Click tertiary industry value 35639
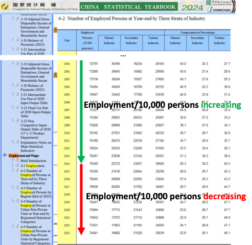This screenshot has height=245, width=252. coord(159,233)
